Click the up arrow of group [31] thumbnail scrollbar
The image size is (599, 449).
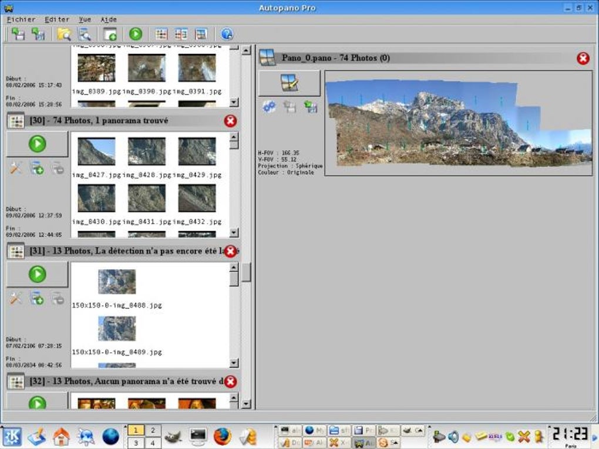234,267
